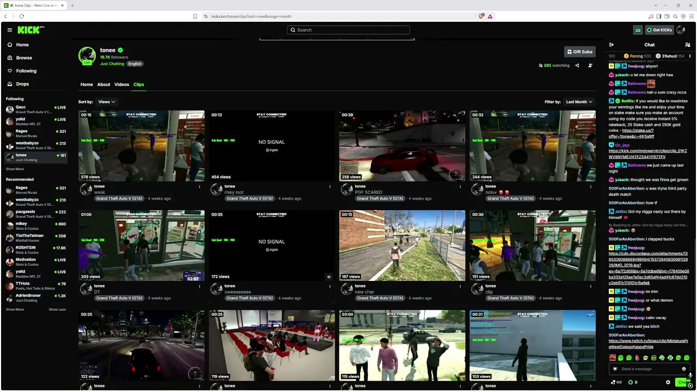Screen dimensions: 697x392
Task: Open options menu for the 'noluv' clip
Action: click(x=591, y=187)
